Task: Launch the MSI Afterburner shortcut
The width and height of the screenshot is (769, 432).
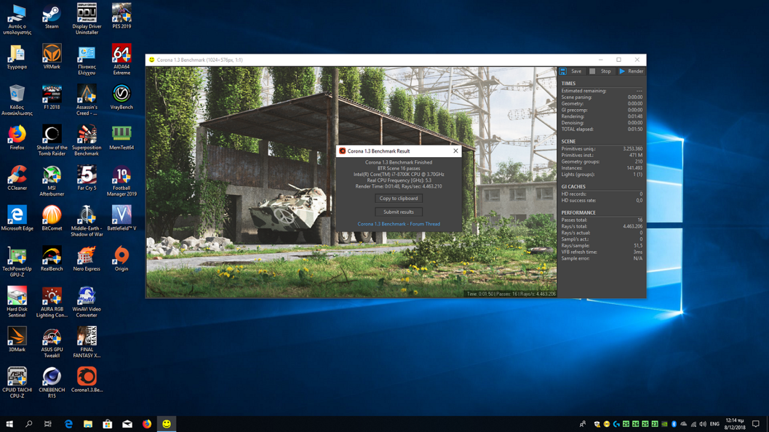Action: coord(52,181)
